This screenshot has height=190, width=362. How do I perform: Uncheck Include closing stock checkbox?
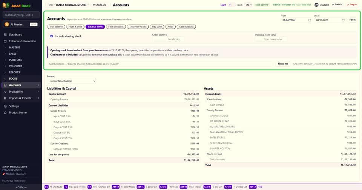point(52,36)
